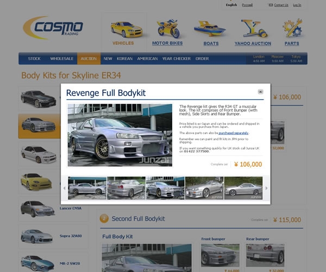This screenshot has height=272, width=326.
Task: Click the Front bumper thumbnail image
Action: coord(220,255)
